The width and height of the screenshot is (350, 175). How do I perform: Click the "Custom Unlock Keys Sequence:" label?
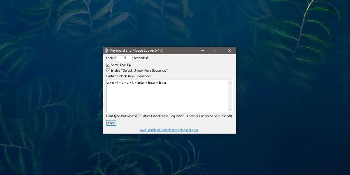pyautogui.click(x=128, y=76)
